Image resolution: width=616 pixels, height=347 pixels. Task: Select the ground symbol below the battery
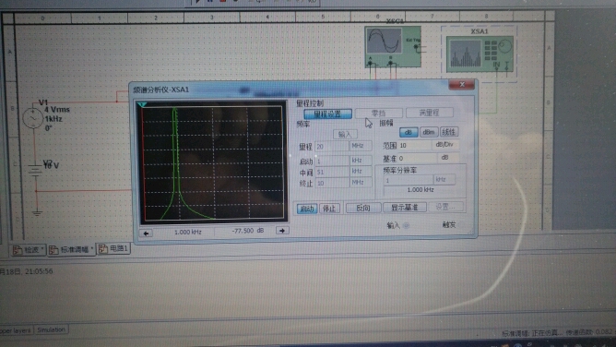coord(37,213)
